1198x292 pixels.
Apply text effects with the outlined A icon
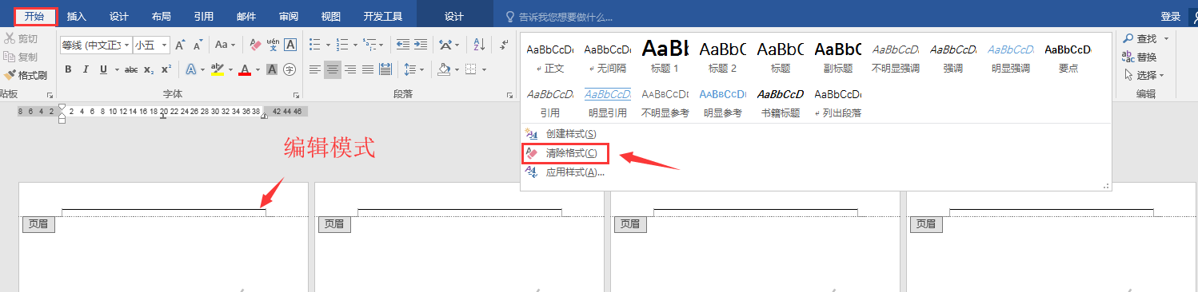click(191, 69)
